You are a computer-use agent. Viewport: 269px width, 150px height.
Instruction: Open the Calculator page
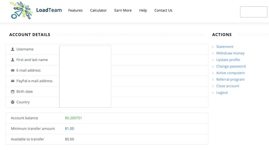(98, 10)
